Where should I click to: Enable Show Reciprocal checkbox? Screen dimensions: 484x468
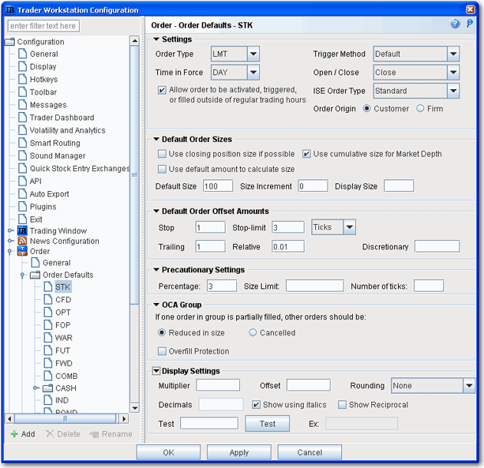click(342, 404)
